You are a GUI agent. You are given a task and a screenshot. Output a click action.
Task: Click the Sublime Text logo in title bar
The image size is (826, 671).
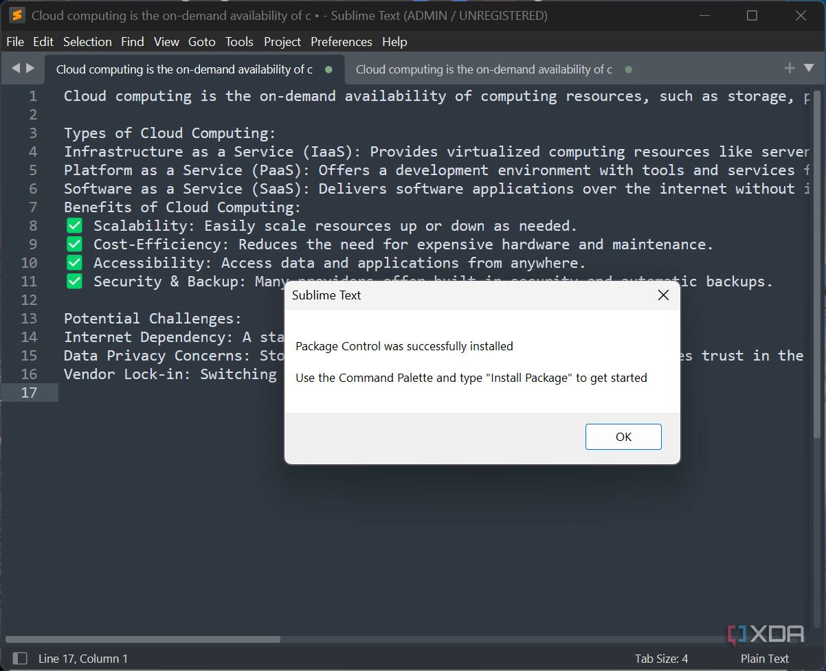17,15
